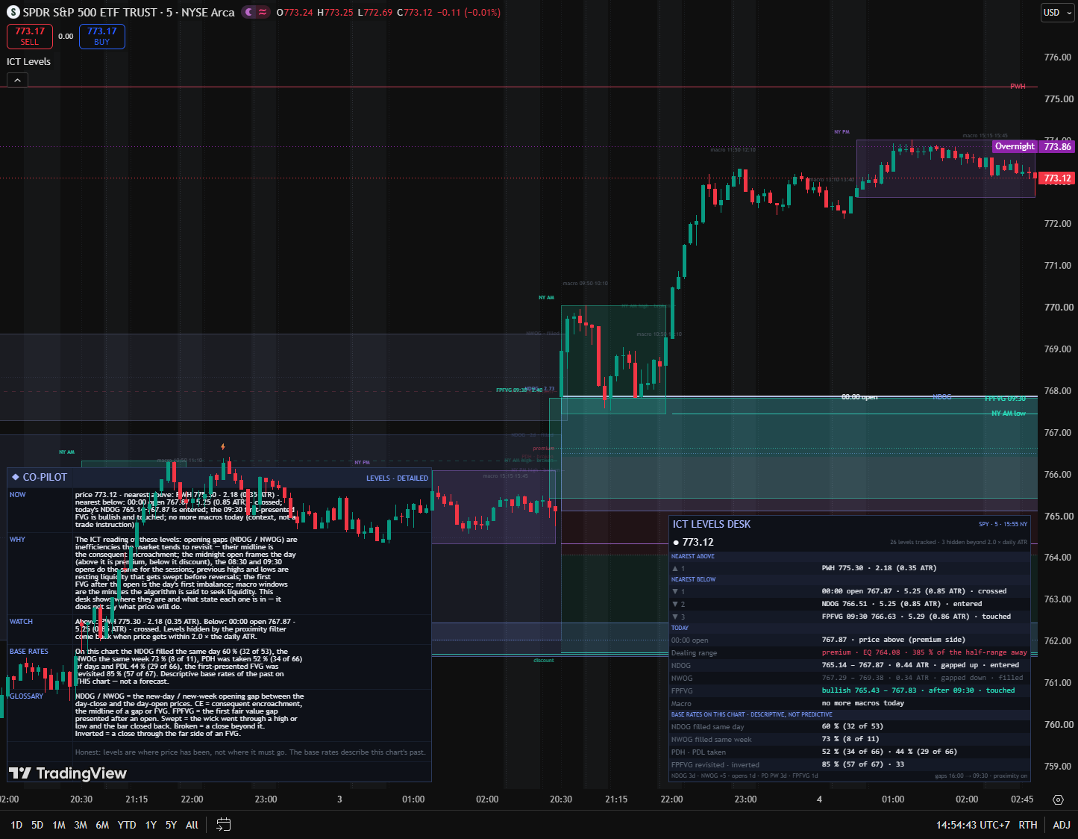Open chart settings gear on time axis
This screenshot has width=1078, height=839.
pyautogui.click(x=1058, y=799)
